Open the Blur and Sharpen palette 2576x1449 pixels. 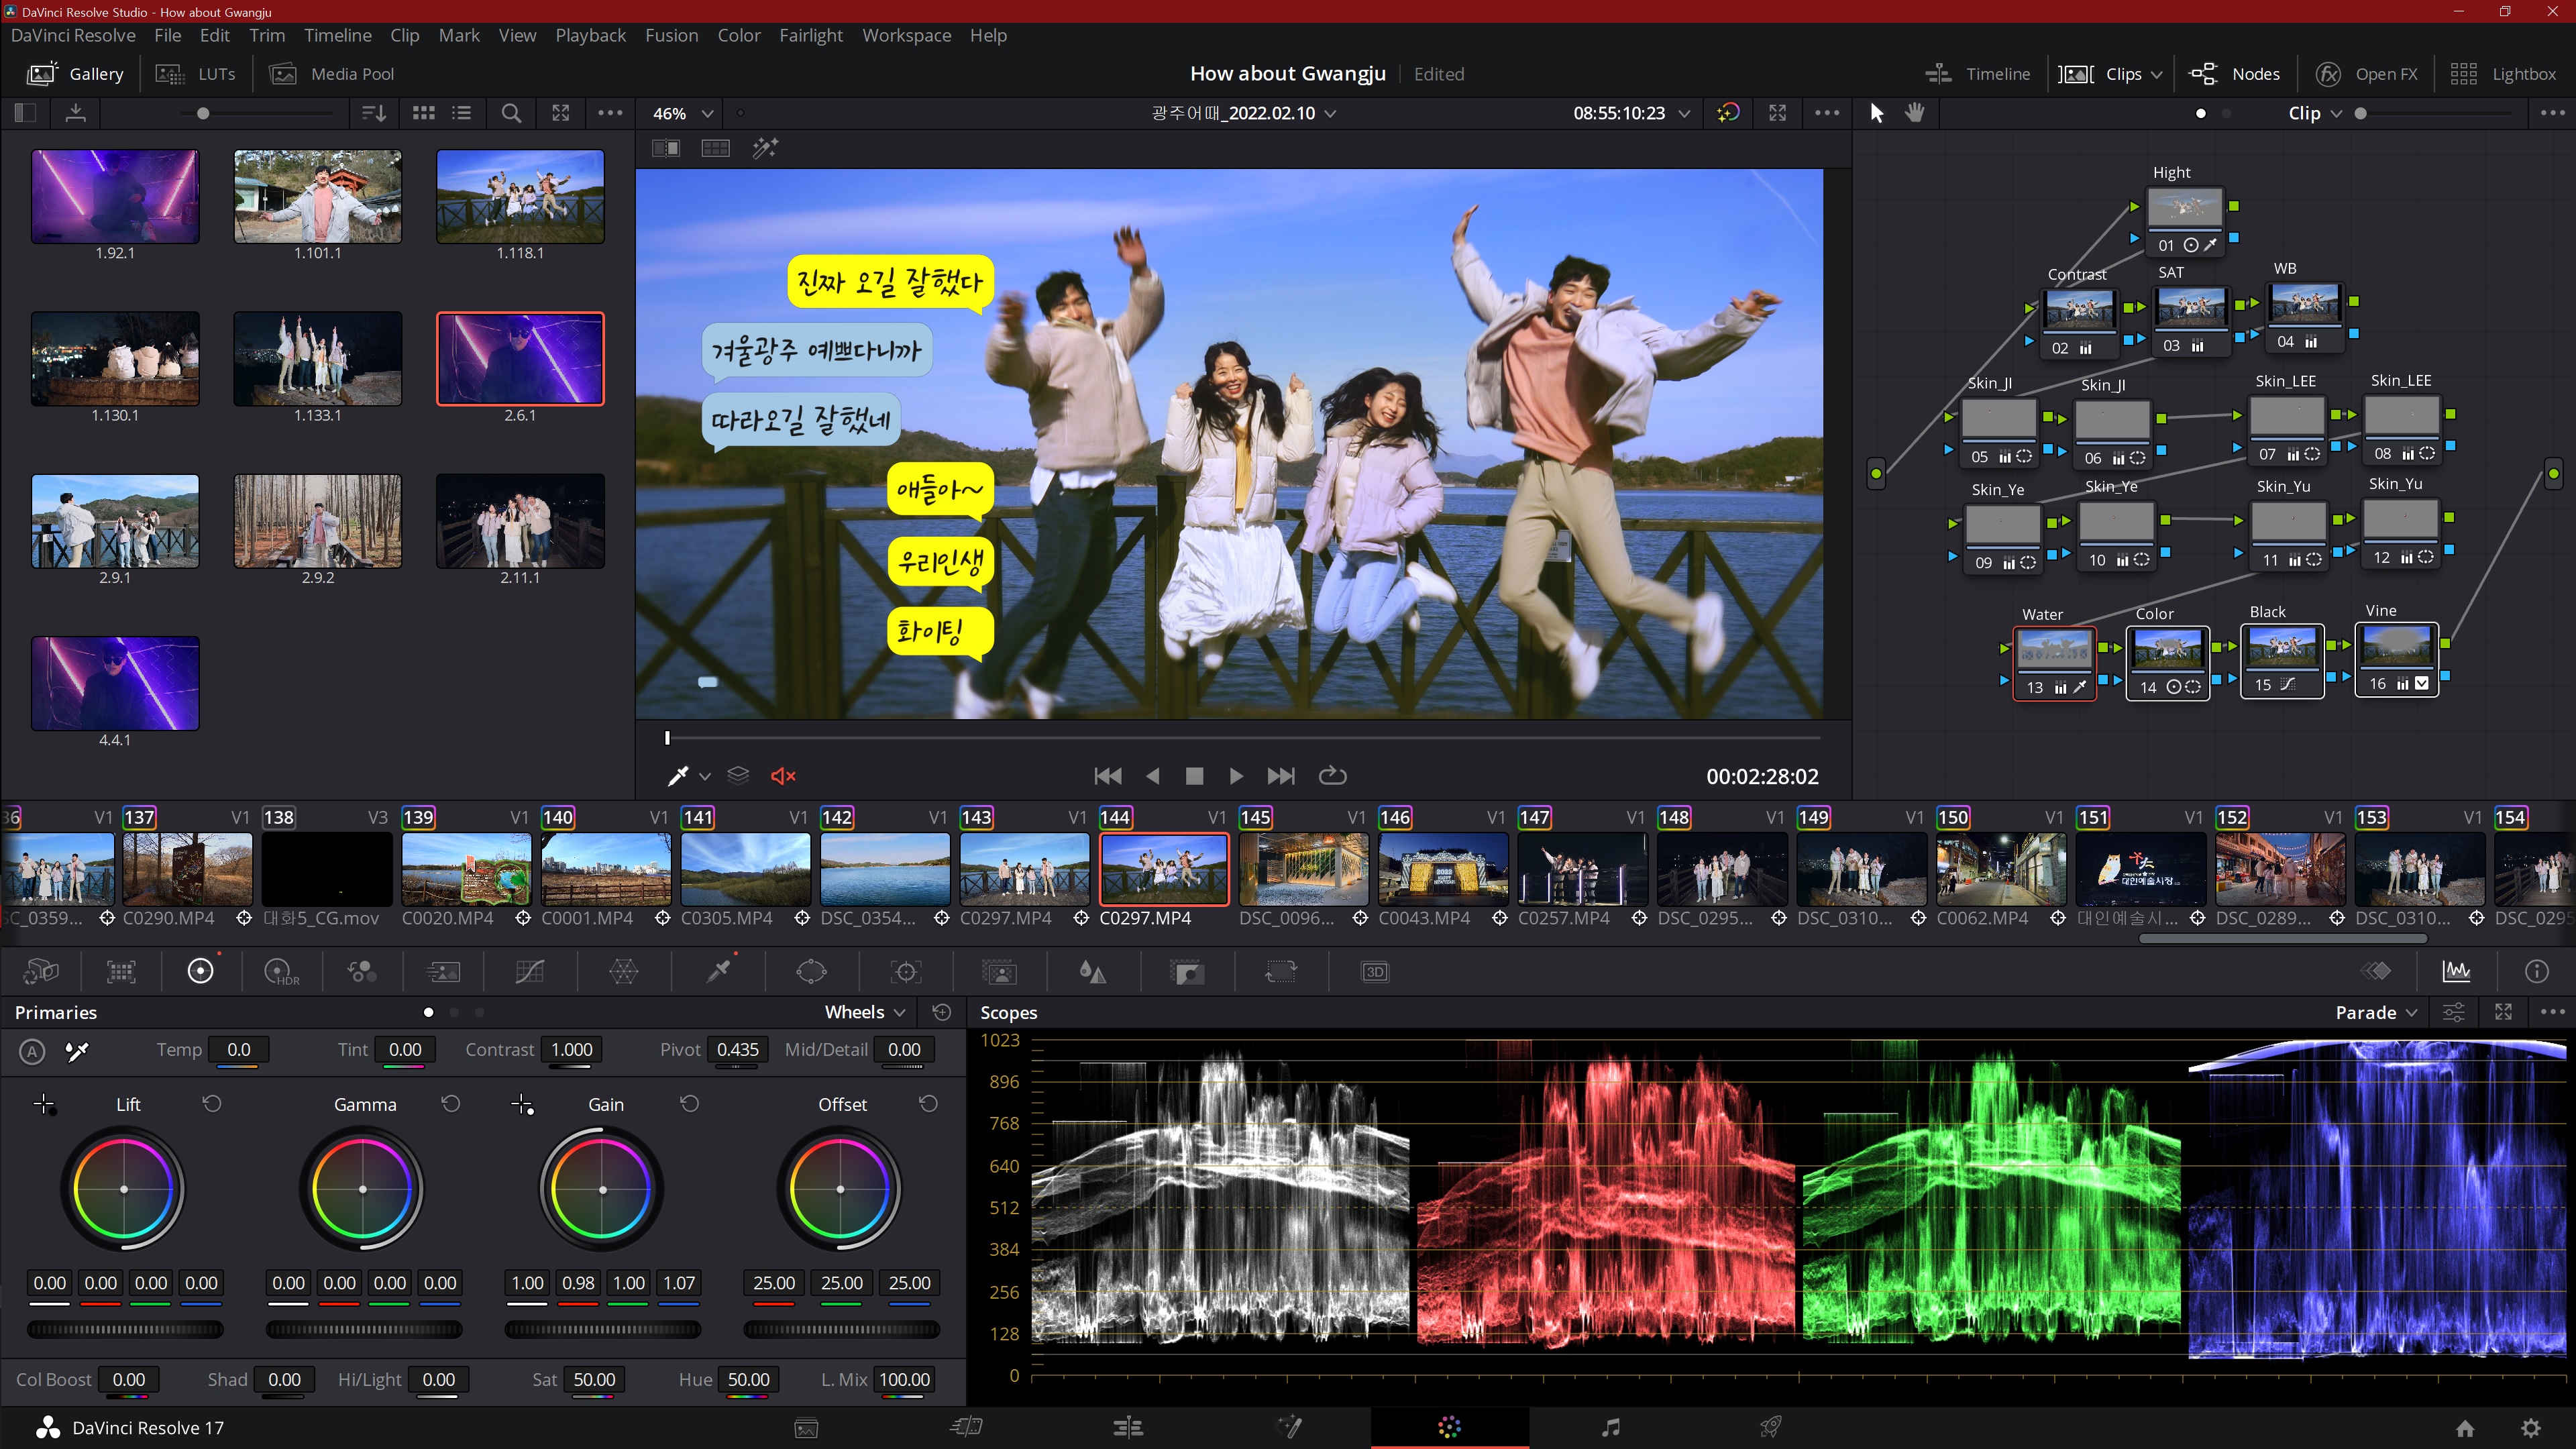[x=1092, y=971]
